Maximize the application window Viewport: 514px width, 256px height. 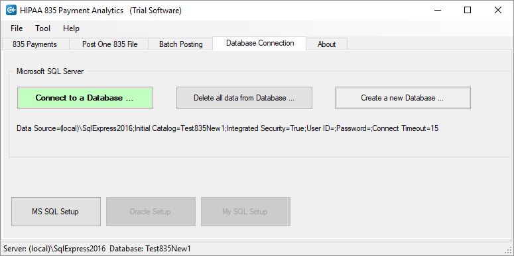click(x=468, y=10)
